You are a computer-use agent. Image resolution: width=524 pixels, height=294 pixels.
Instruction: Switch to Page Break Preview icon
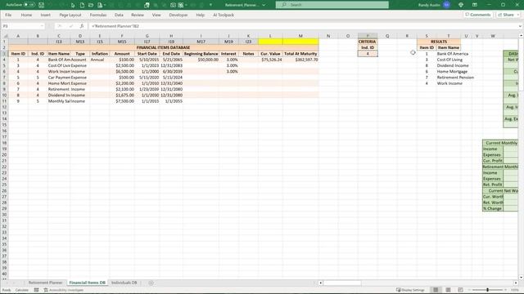pos(460,290)
